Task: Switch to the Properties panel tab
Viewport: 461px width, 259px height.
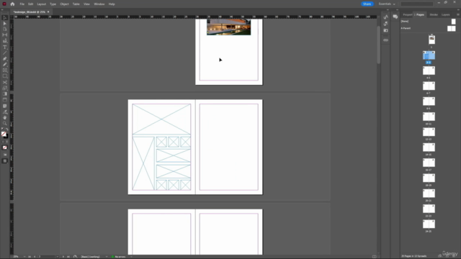Action: click(x=408, y=14)
